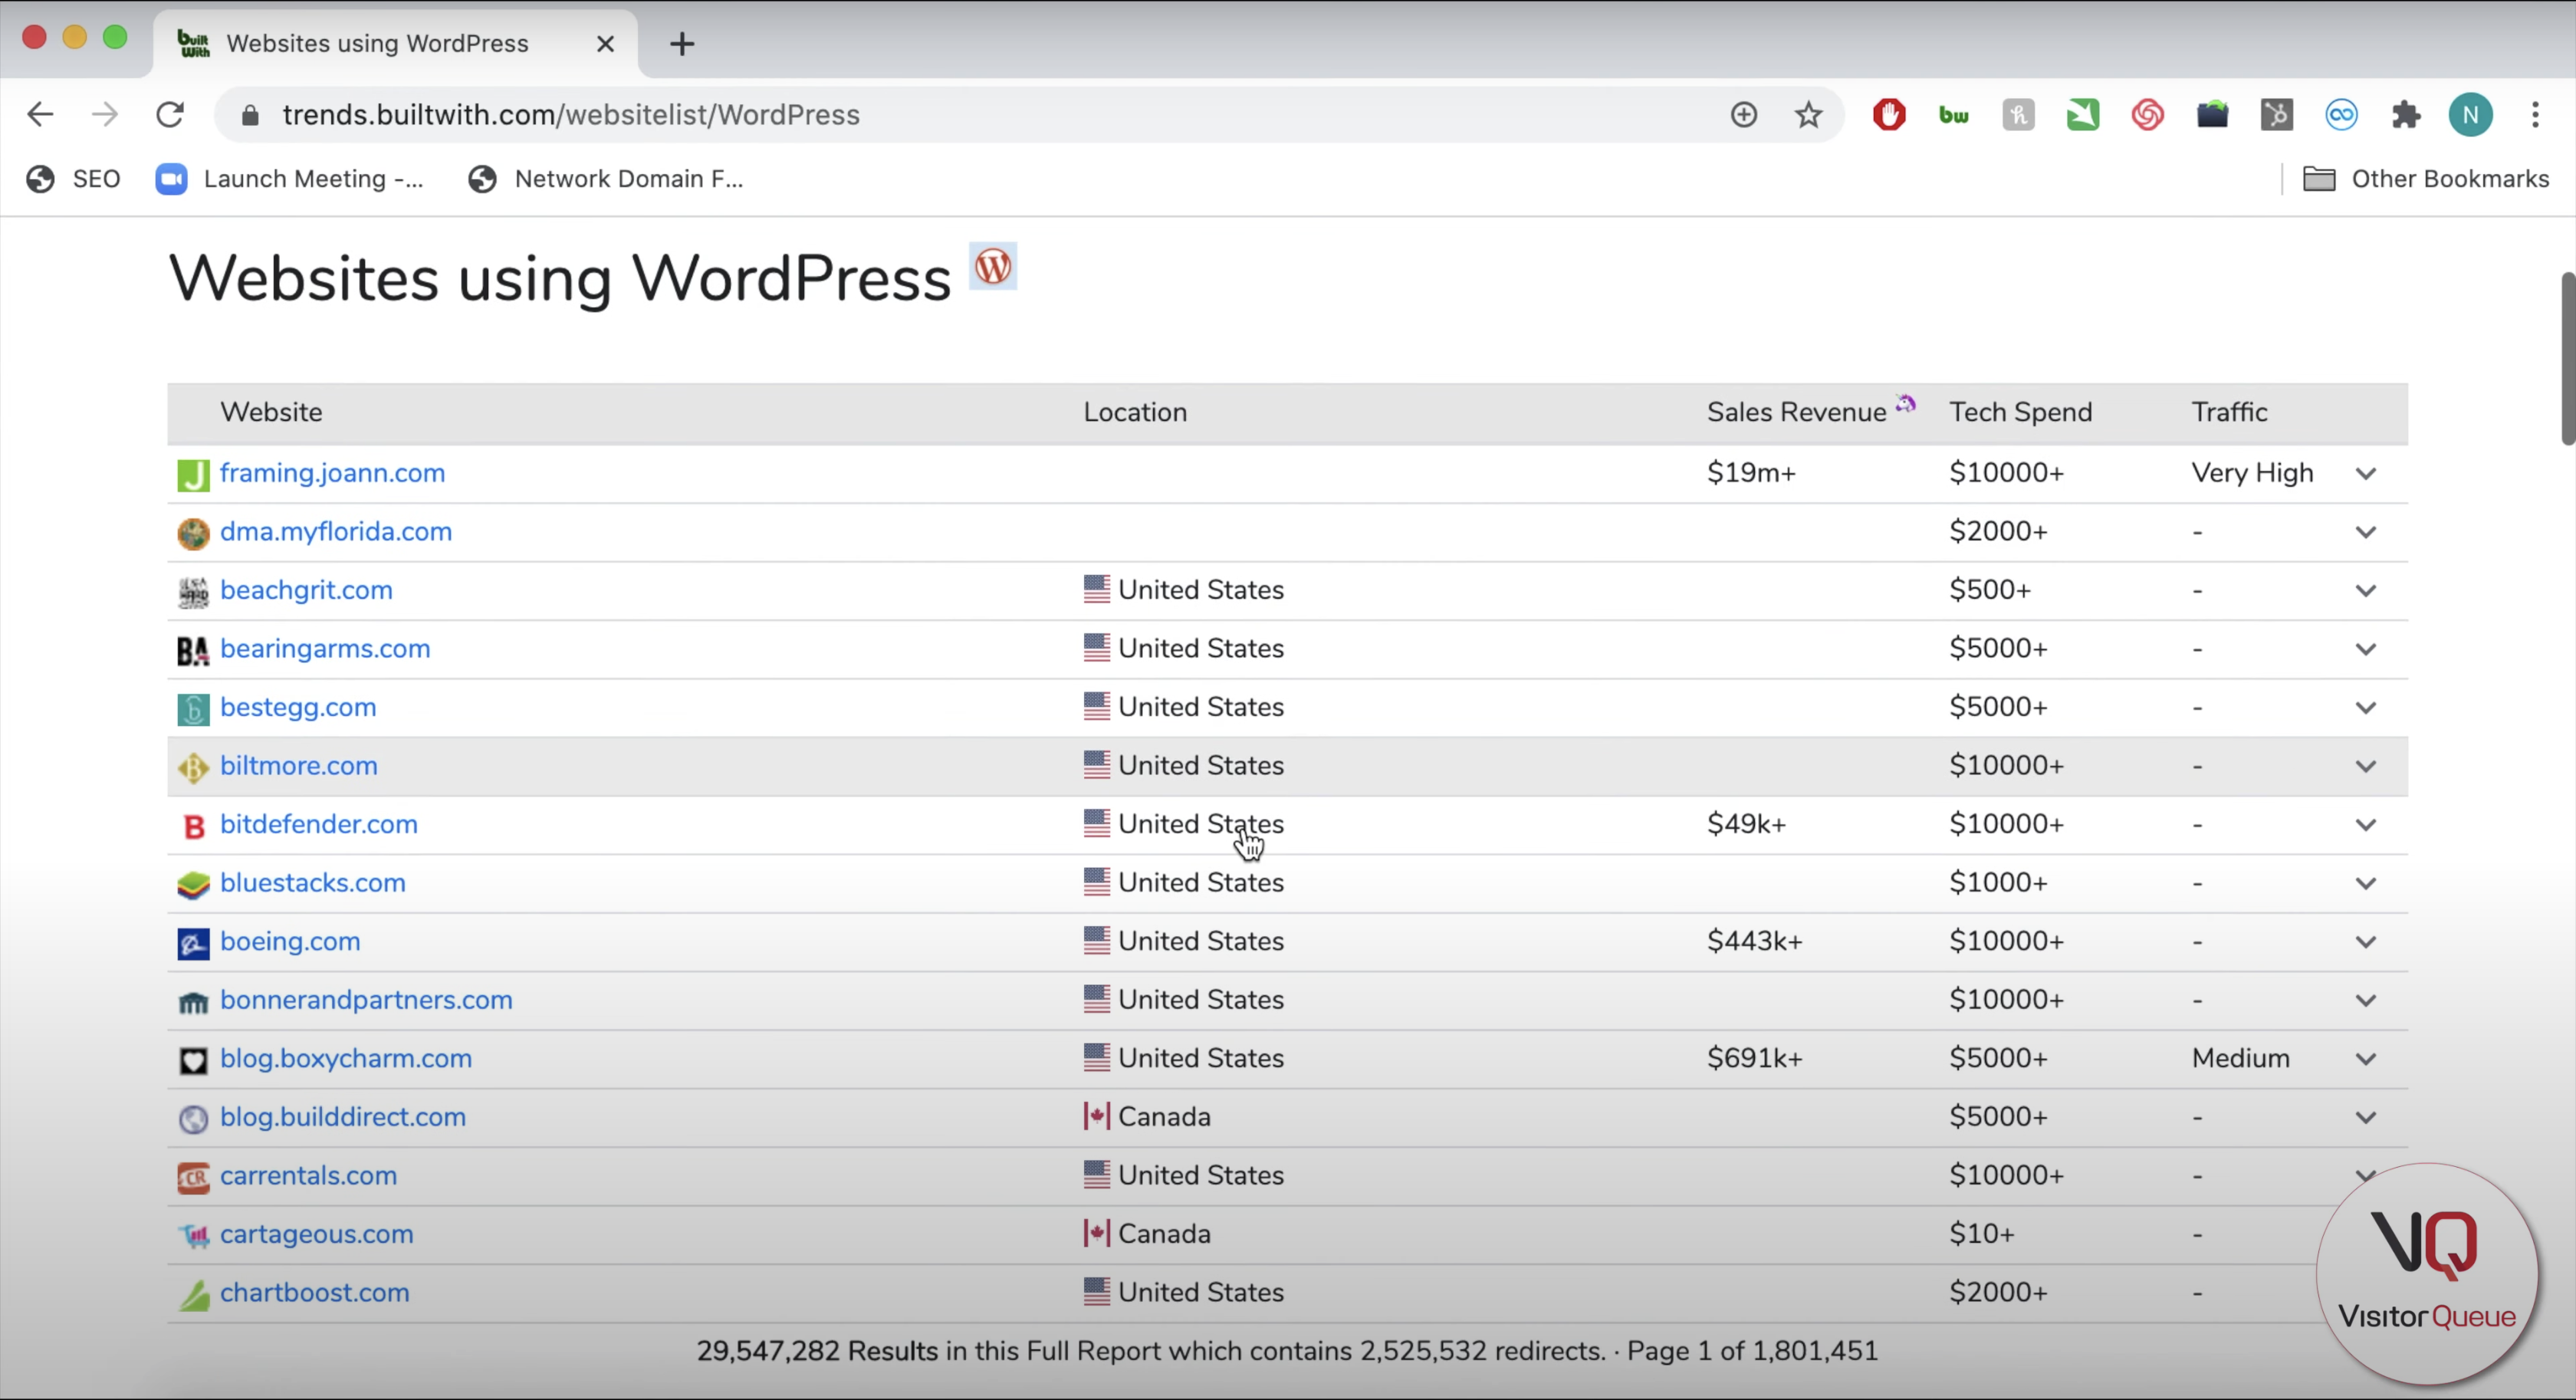The image size is (2576, 1400).
Task: Expand the bluestacks.com row chevron
Action: [2365, 883]
